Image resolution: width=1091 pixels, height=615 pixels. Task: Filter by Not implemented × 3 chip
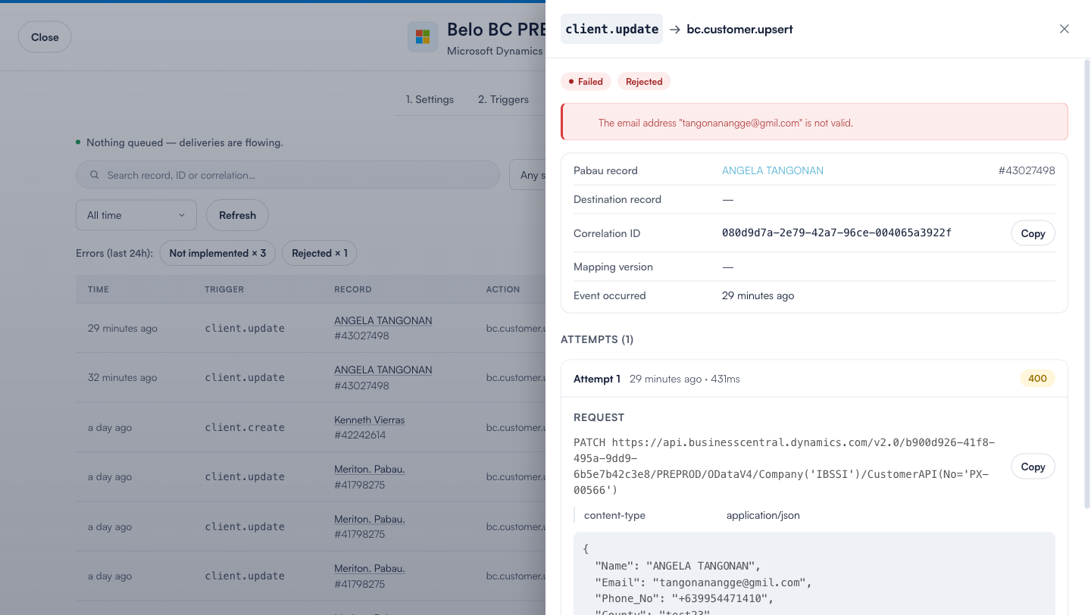pyautogui.click(x=217, y=253)
